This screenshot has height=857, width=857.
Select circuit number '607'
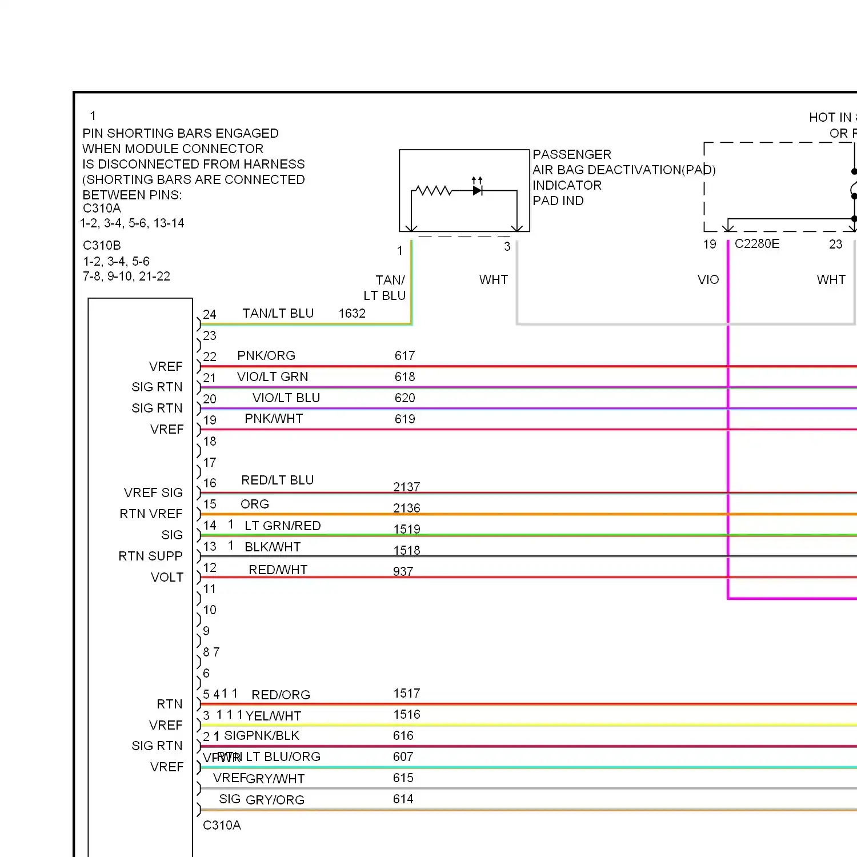(403, 757)
